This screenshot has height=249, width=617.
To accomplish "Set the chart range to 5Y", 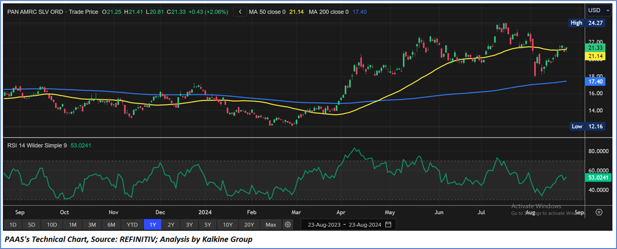I will pyautogui.click(x=208, y=225).
